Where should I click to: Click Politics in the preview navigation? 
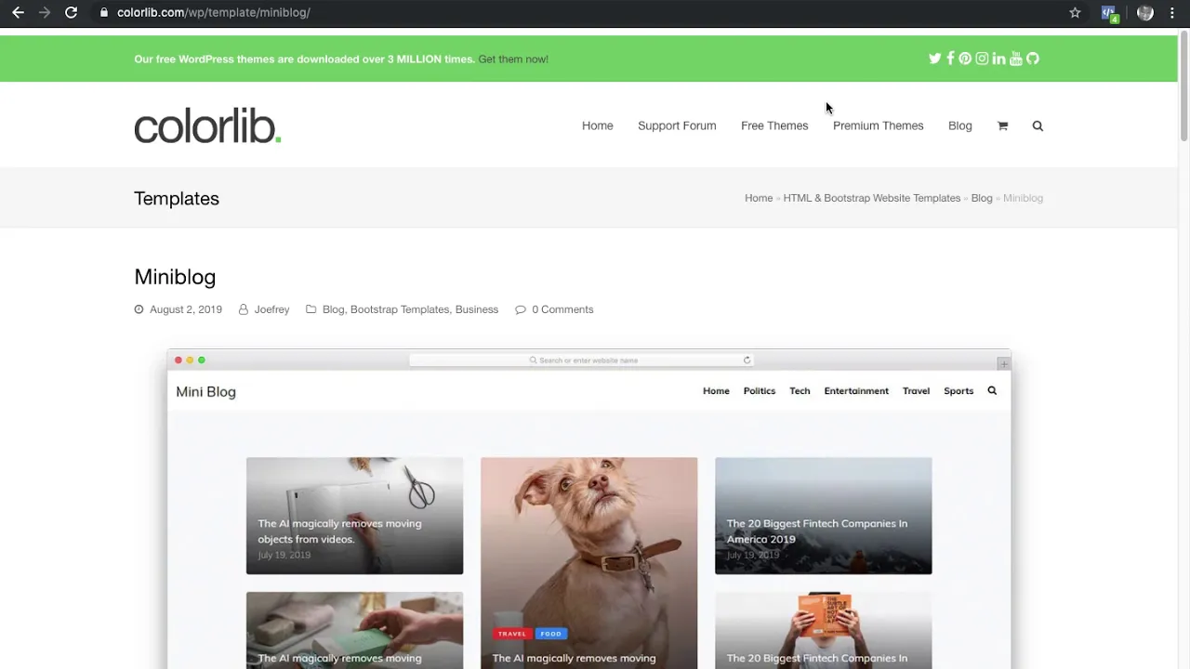[759, 391]
